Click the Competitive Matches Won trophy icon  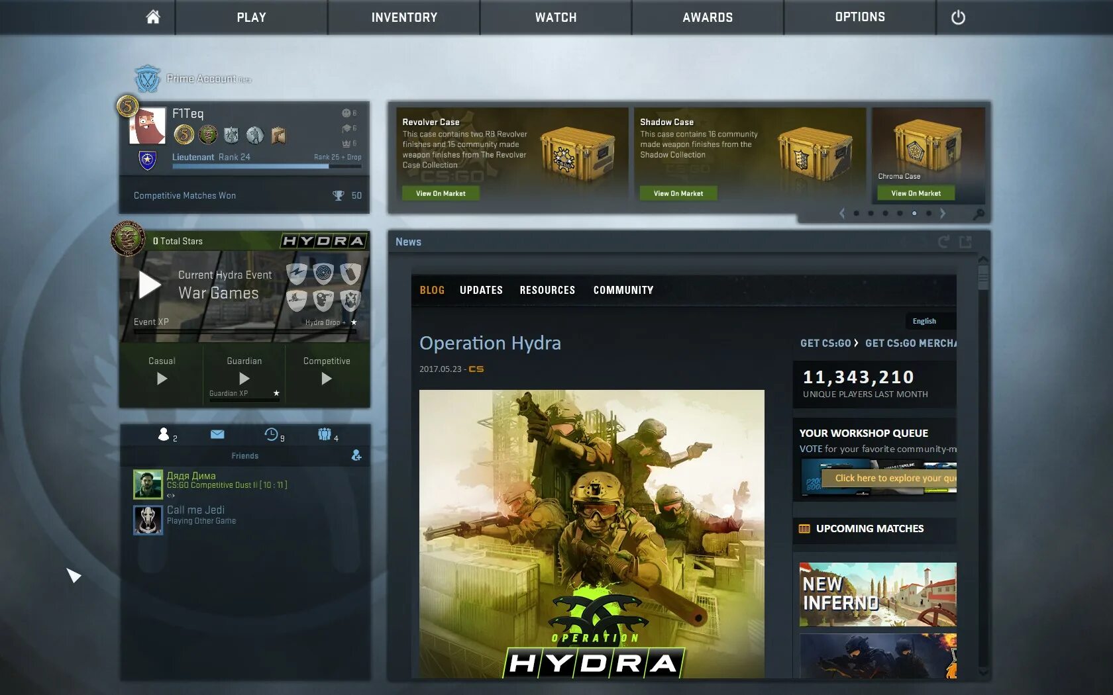[x=339, y=195]
